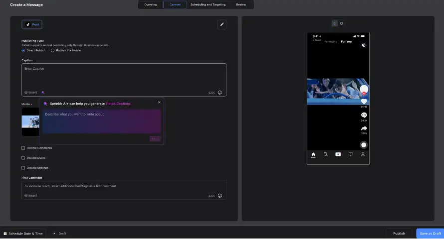Open Schedule Date & Time
444x239 pixels.
coord(23,234)
